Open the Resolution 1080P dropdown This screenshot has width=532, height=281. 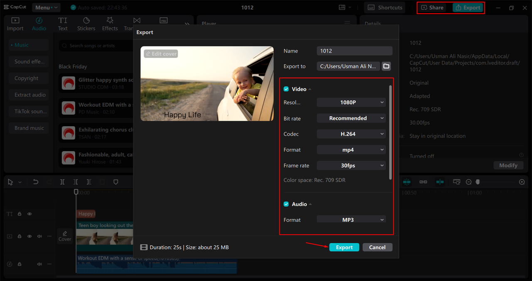click(351, 102)
